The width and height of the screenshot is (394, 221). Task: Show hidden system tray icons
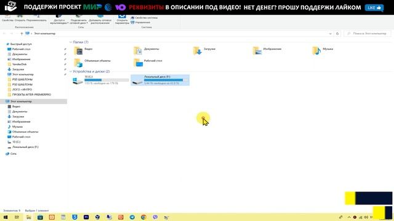[x=349, y=217]
